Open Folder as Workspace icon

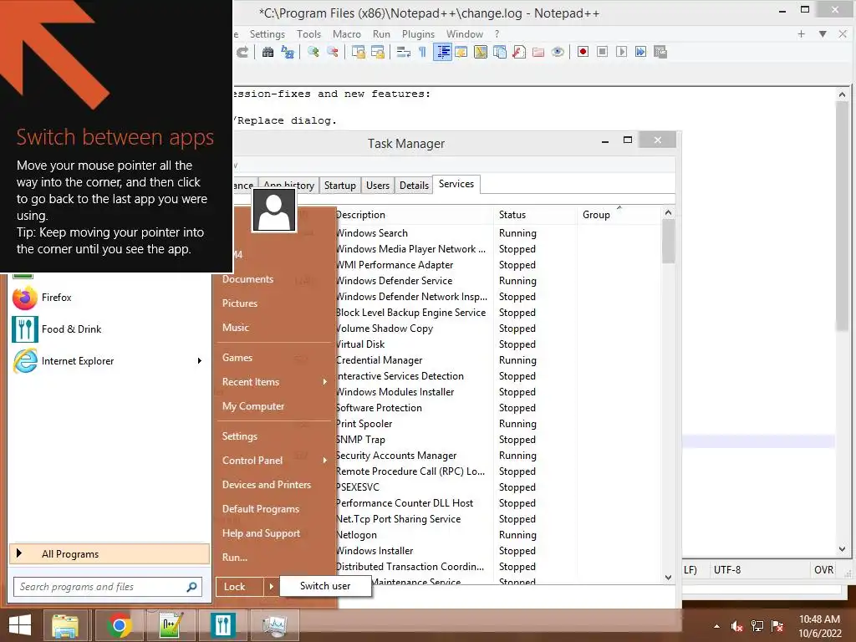click(538, 52)
